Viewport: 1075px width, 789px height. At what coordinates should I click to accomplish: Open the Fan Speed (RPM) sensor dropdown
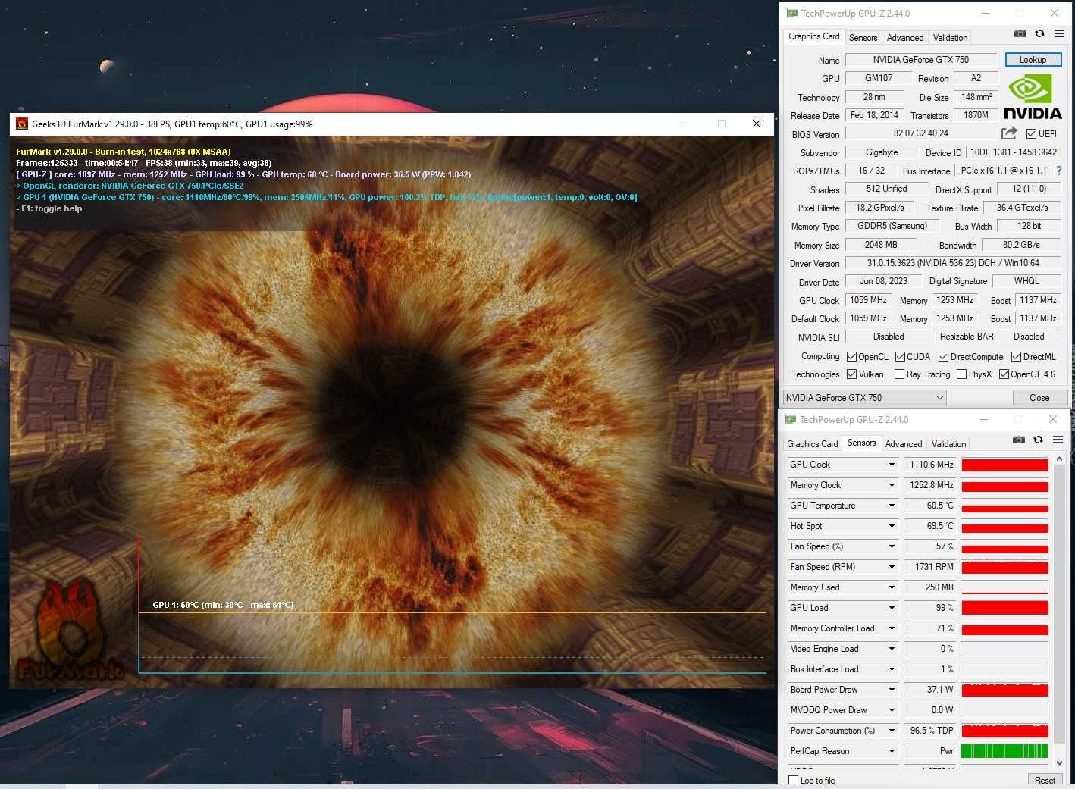click(x=892, y=567)
